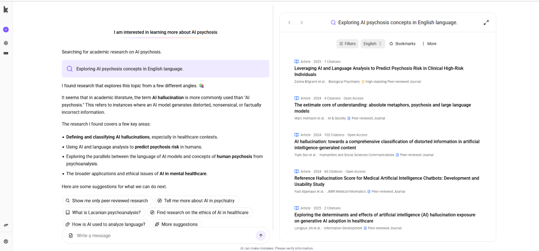Open the Filters panel
Image resolution: width=539 pixels, height=251 pixels.
[347, 44]
